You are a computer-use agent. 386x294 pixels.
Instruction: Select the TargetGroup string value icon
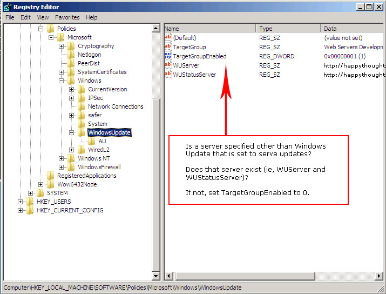[x=168, y=47]
